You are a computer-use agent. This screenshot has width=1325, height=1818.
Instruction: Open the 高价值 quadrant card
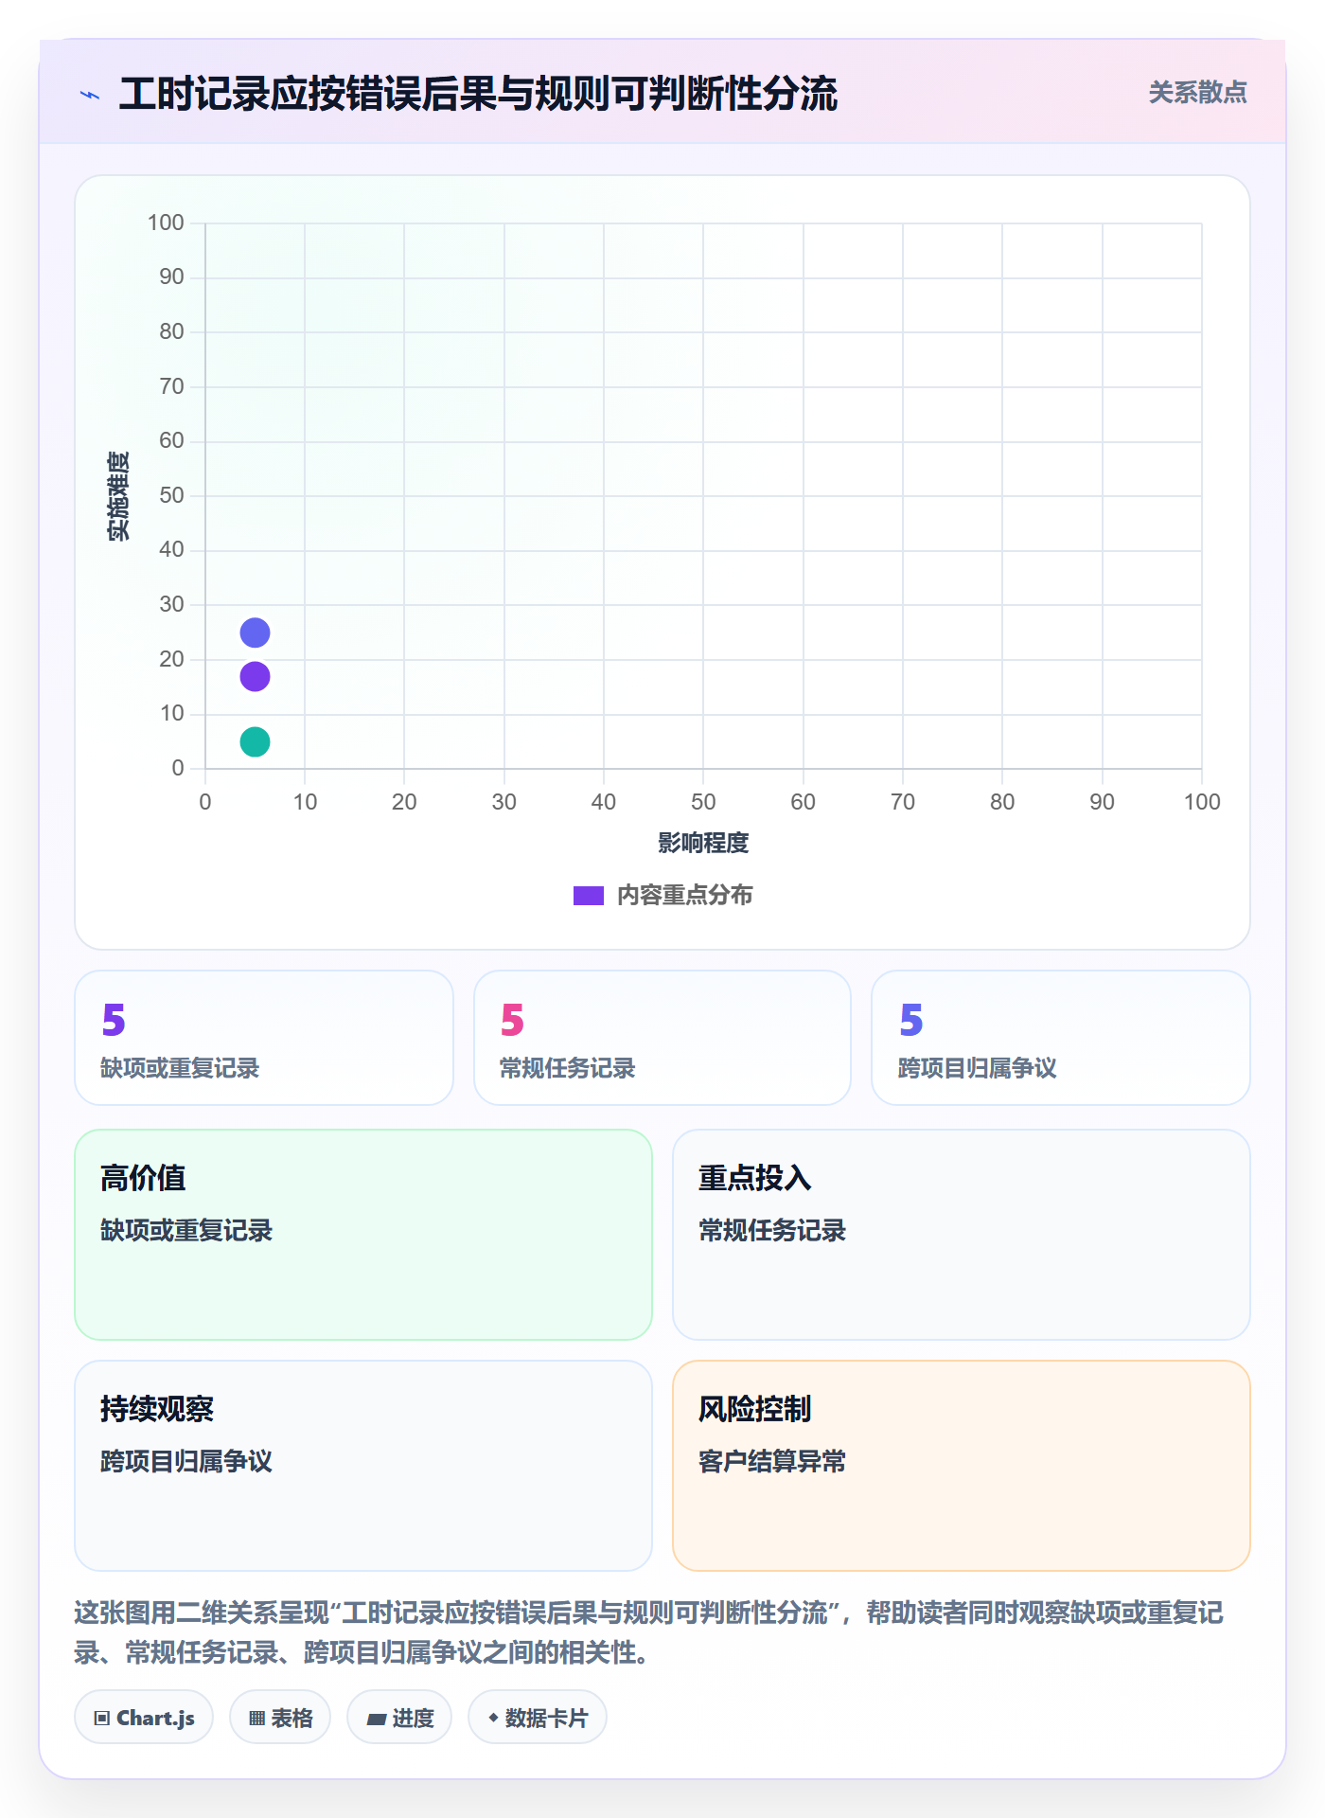point(363,1234)
